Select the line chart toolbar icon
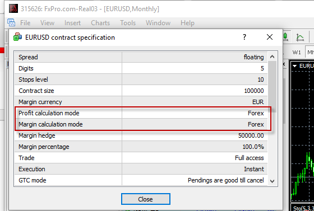The width and height of the screenshot is (314, 211). tap(300, 37)
